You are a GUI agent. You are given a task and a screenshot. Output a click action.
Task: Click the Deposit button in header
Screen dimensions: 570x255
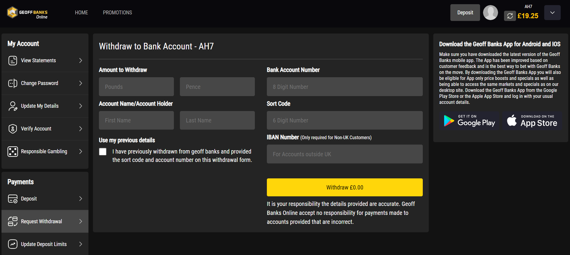point(465,13)
